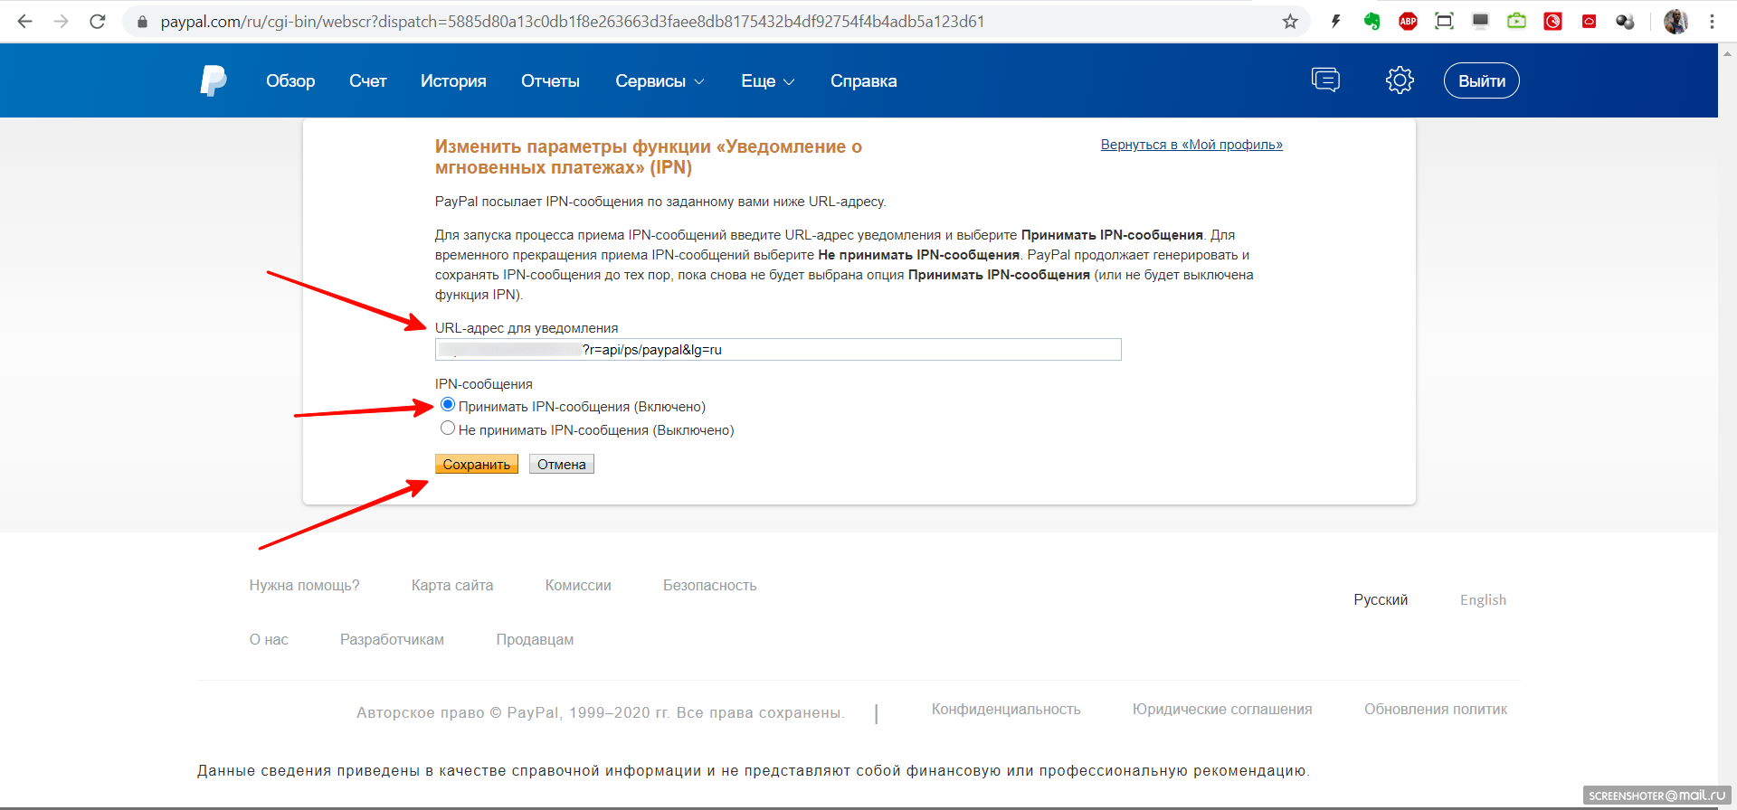Select 'Принимать IPN-сообщения (Включено)' radio button
Screen dimensions: 1737x810
pyautogui.click(x=448, y=405)
